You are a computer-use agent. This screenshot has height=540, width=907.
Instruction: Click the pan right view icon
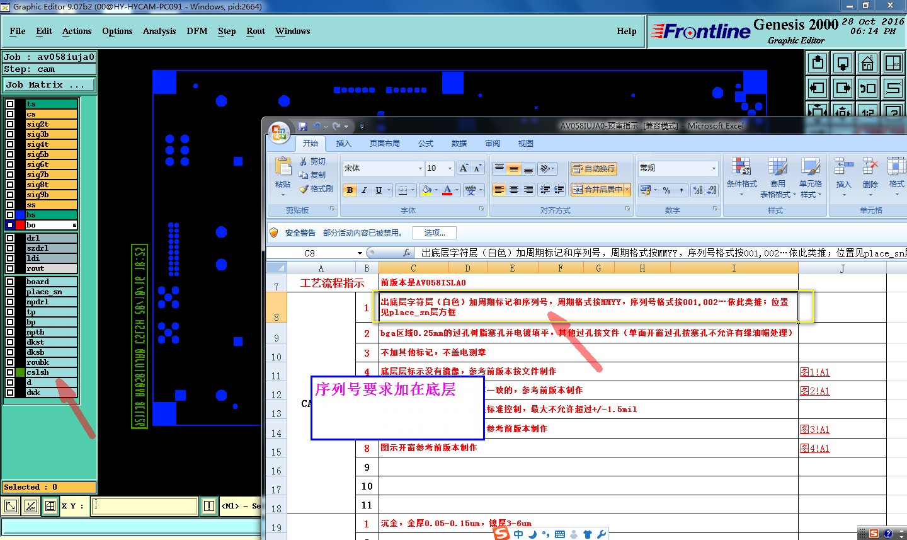click(x=843, y=88)
